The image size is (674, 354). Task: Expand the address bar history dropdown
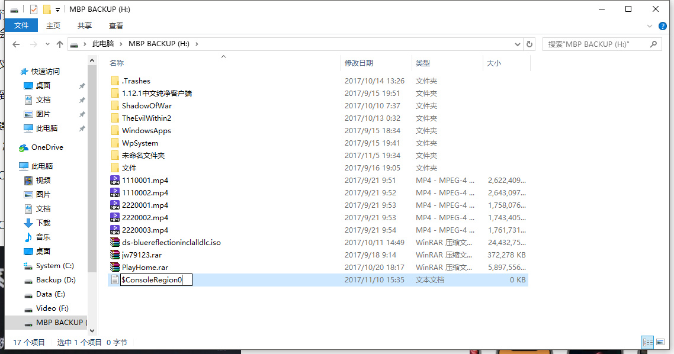[517, 44]
